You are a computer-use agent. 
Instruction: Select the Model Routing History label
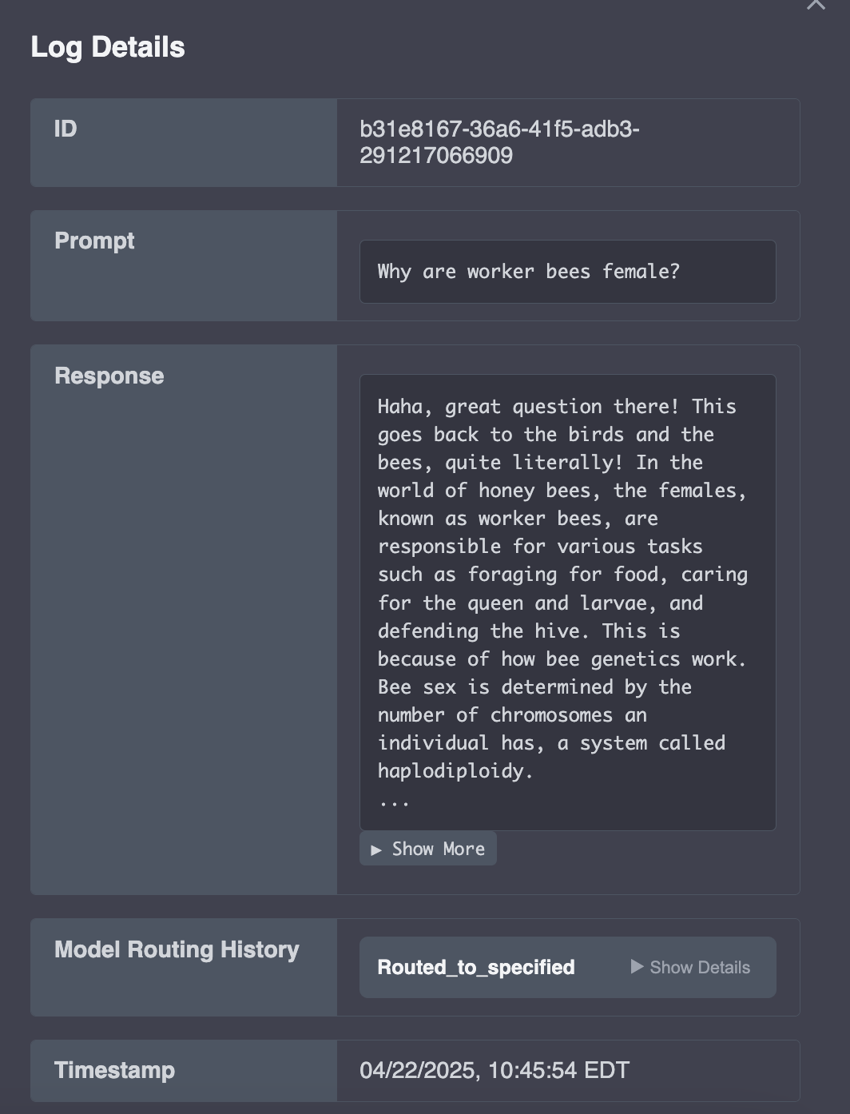177,949
